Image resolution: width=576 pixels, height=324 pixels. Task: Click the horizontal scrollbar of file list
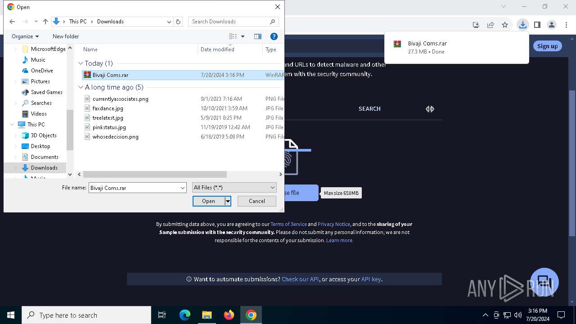[x=155, y=174]
